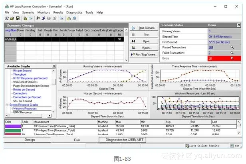Click HP LoadRunner title bar app icon
This screenshot has width=246, height=164.
point(7,6)
